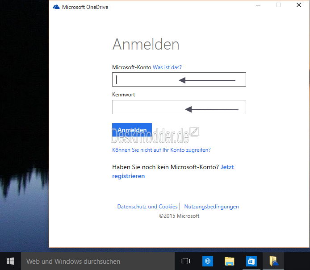This screenshot has height=270, width=310.
Task: Open the Windows Start menu
Action: click(x=10, y=261)
